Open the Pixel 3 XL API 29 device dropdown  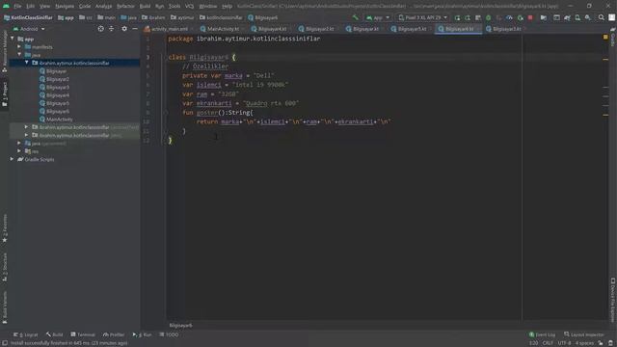[x=422, y=17]
